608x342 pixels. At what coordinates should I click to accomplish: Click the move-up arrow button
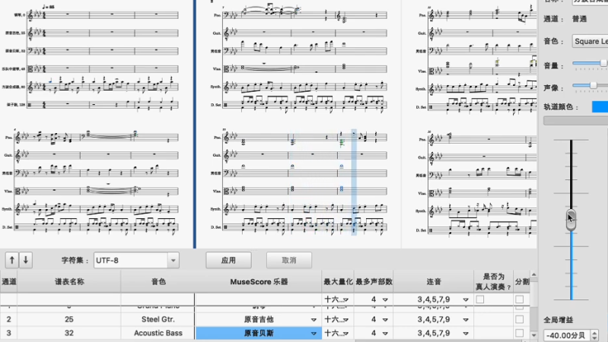(x=12, y=260)
